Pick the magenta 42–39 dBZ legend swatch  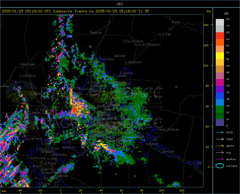pos(220,82)
